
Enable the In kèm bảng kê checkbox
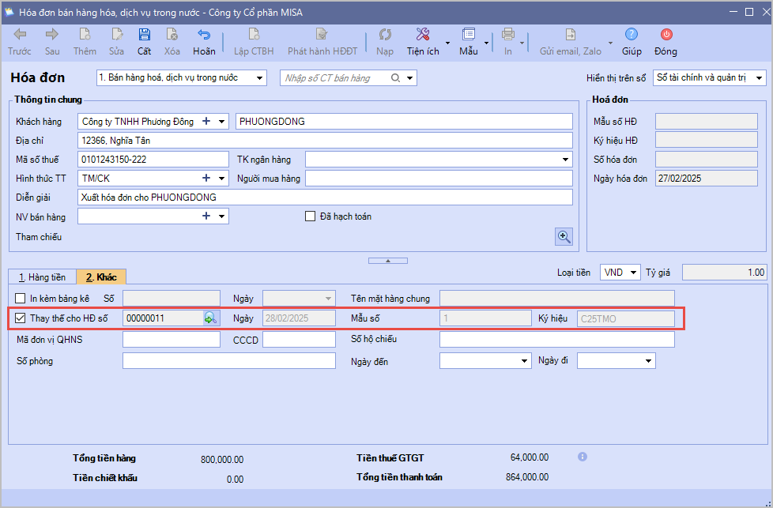(x=21, y=298)
